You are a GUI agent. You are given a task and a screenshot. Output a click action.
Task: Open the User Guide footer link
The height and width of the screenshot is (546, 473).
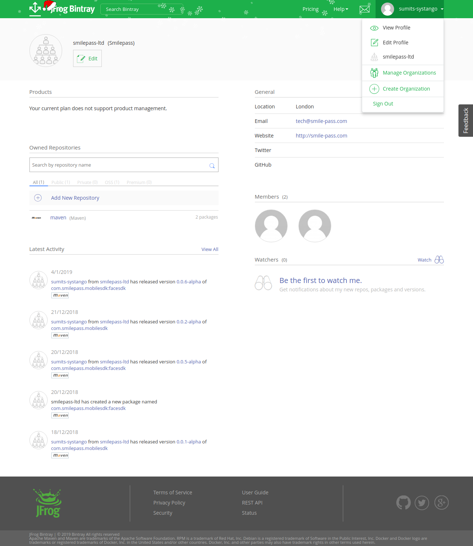click(255, 493)
